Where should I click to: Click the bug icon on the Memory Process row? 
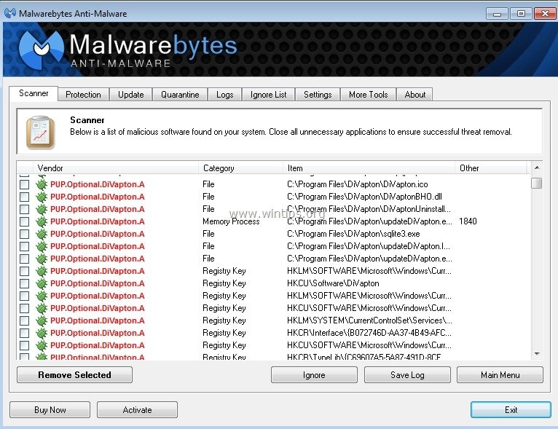42,221
